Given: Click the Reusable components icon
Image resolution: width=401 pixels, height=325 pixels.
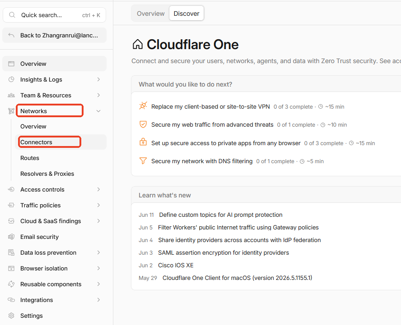Looking at the screenshot, I should pos(11,284).
